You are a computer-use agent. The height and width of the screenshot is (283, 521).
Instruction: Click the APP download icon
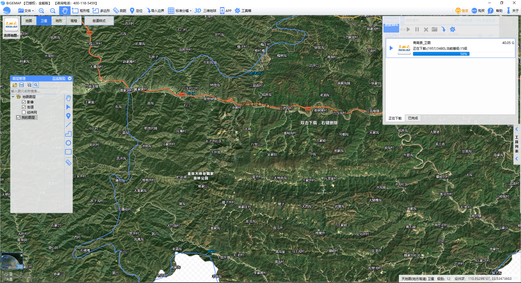(226, 11)
